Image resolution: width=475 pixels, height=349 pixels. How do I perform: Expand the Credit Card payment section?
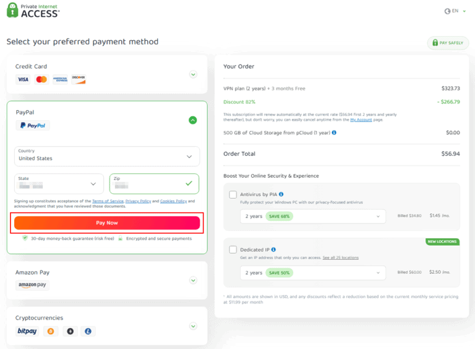pos(193,74)
